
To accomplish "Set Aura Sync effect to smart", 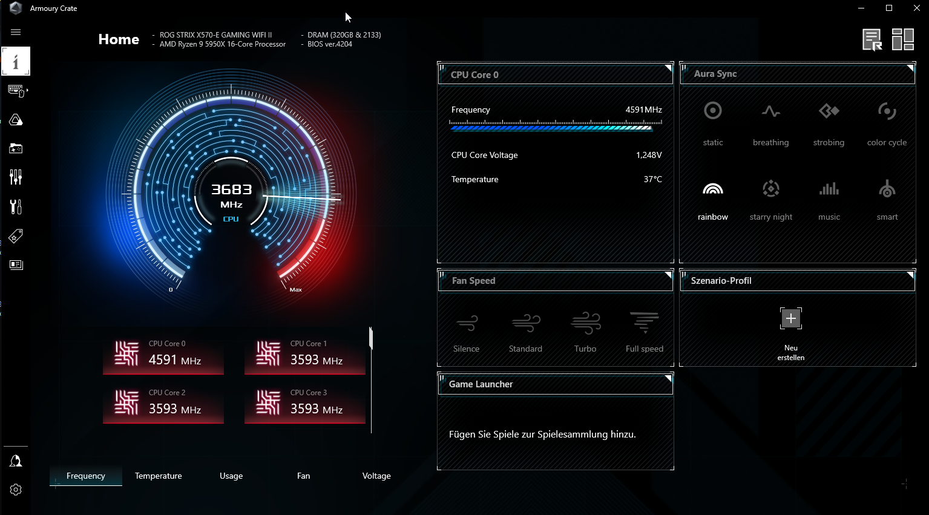I will 887,200.
